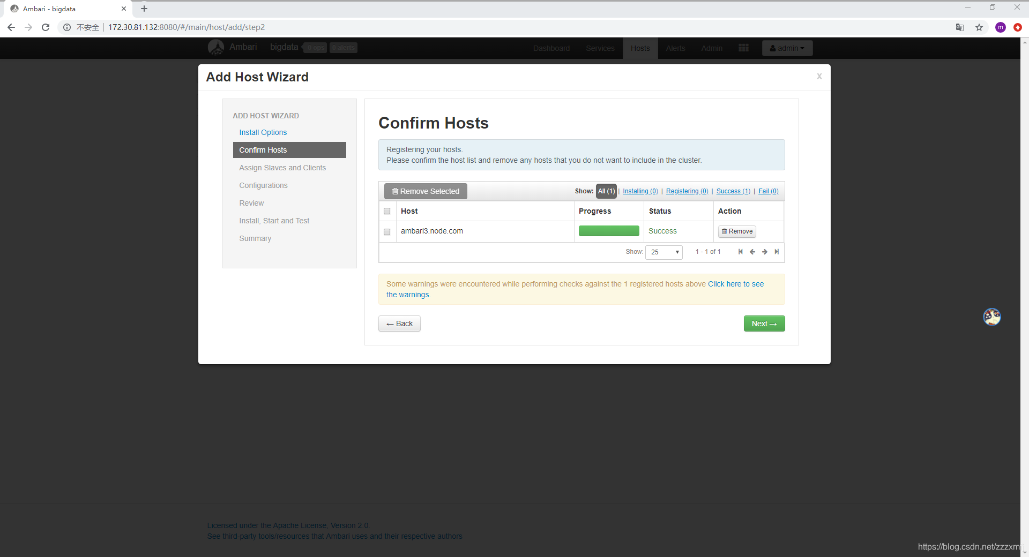Viewport: 1029px width, 557px height.
Task: Click the Success status text
Action: 662,231
